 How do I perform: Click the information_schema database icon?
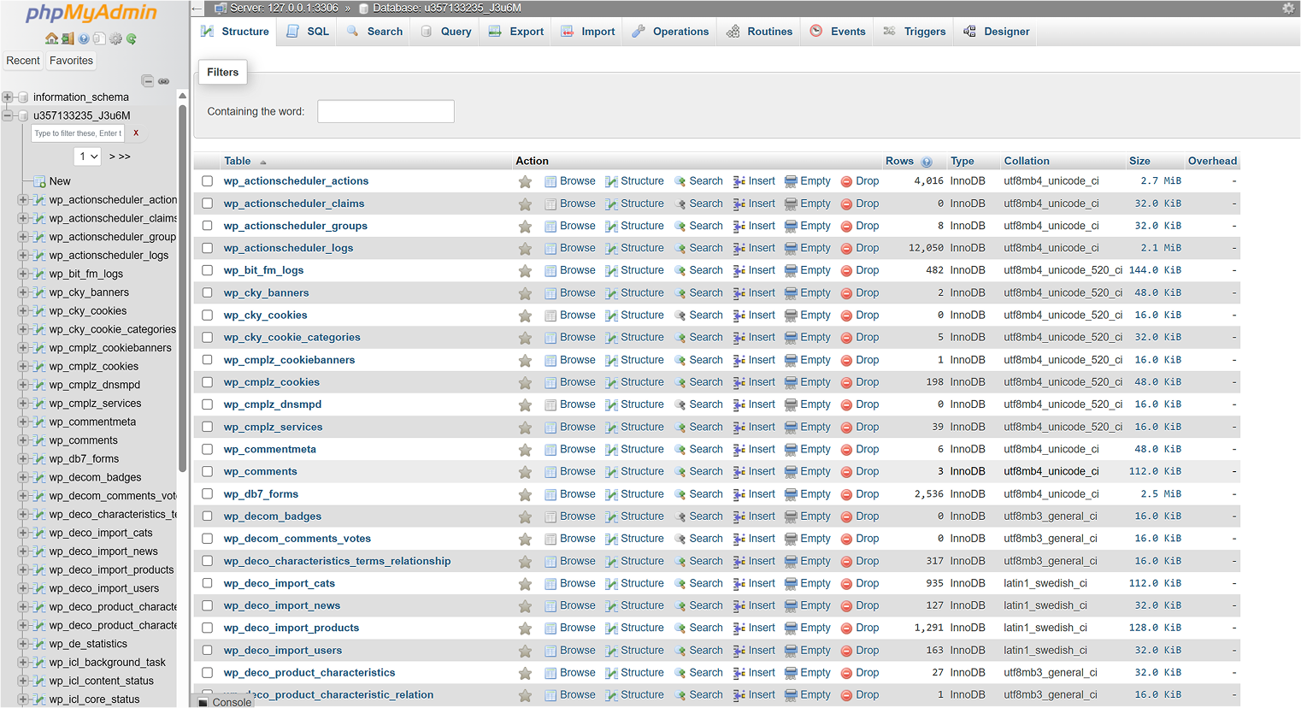[x=24, y=97]
